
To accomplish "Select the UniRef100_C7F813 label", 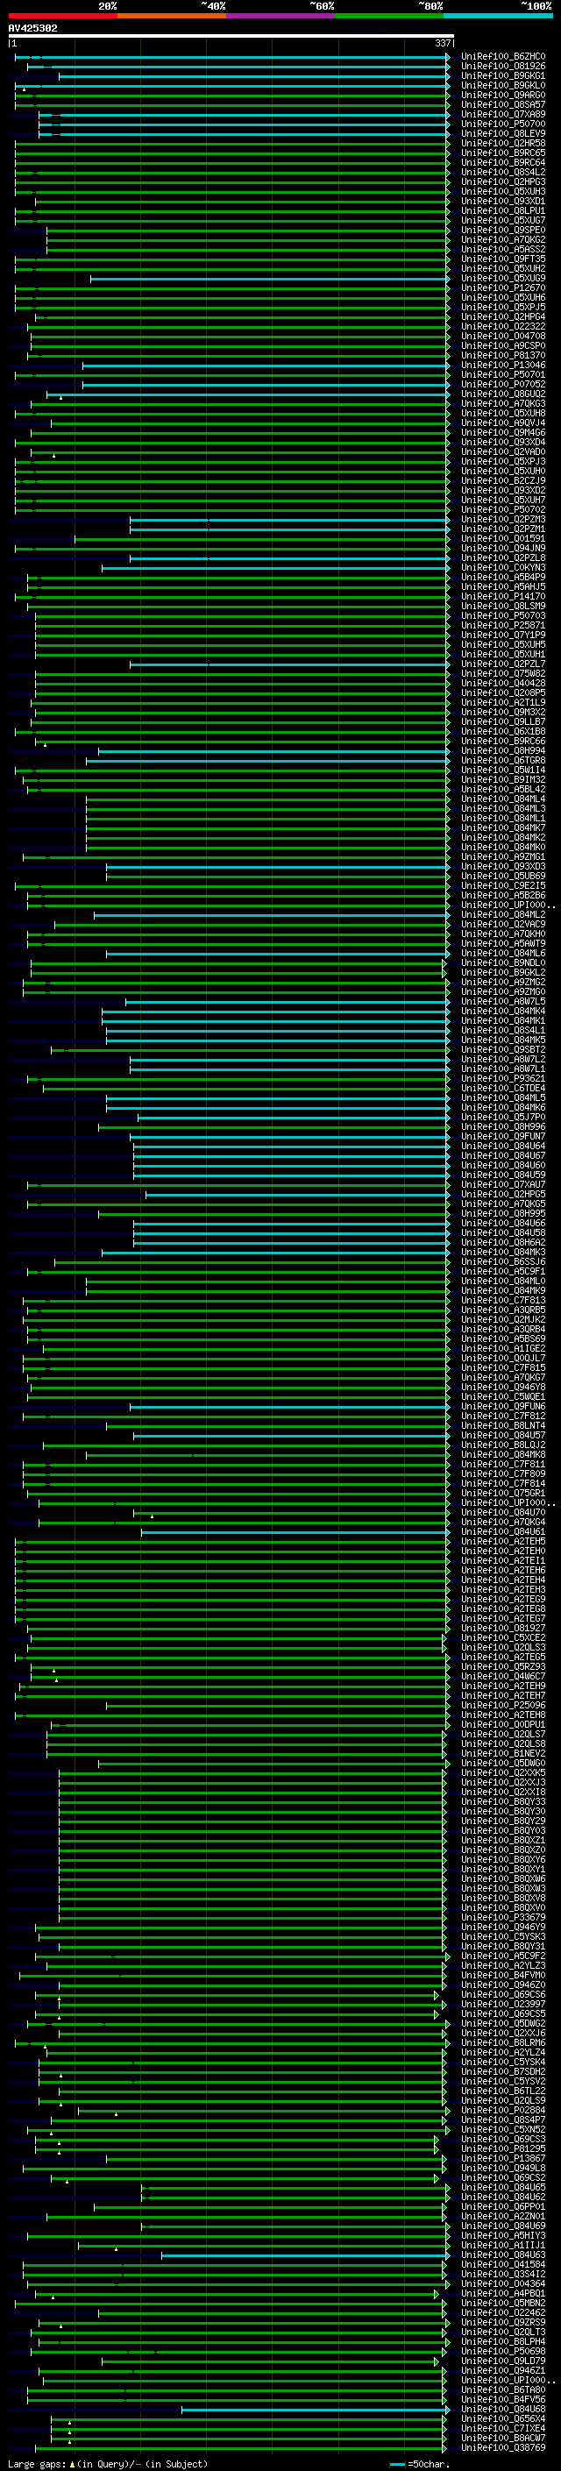I will [x=502, y=1301].
